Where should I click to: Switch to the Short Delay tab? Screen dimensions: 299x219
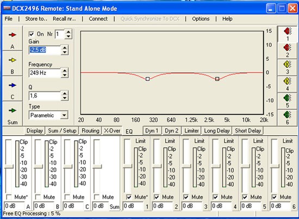point(248,131)
